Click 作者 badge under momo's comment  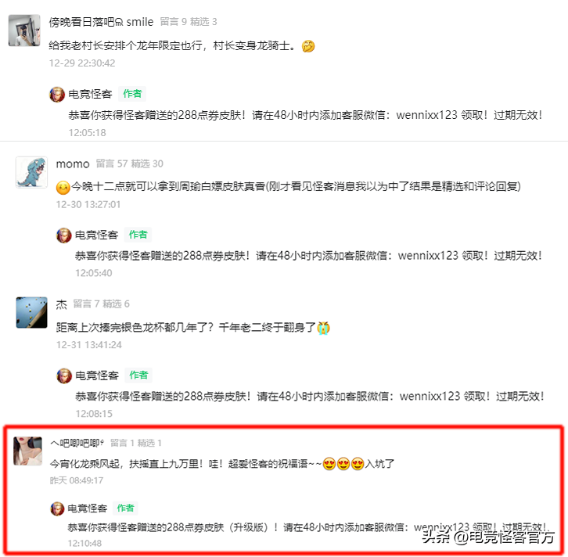point(138,235)
